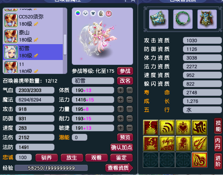Open the armor equipment slot
The height and width of the screenshot is (175, 223).
207,19
